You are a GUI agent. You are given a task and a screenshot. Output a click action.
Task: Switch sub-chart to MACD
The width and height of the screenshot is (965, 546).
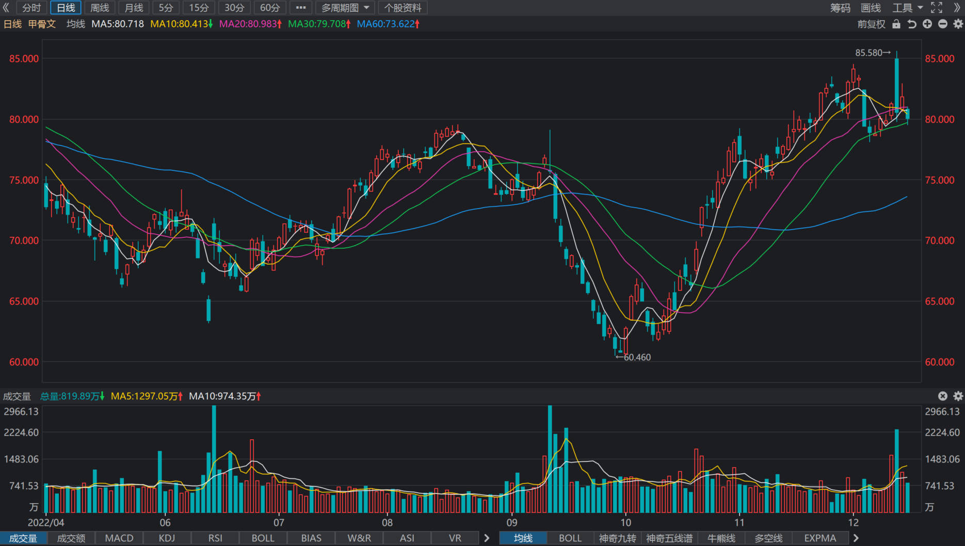[119, 538]
